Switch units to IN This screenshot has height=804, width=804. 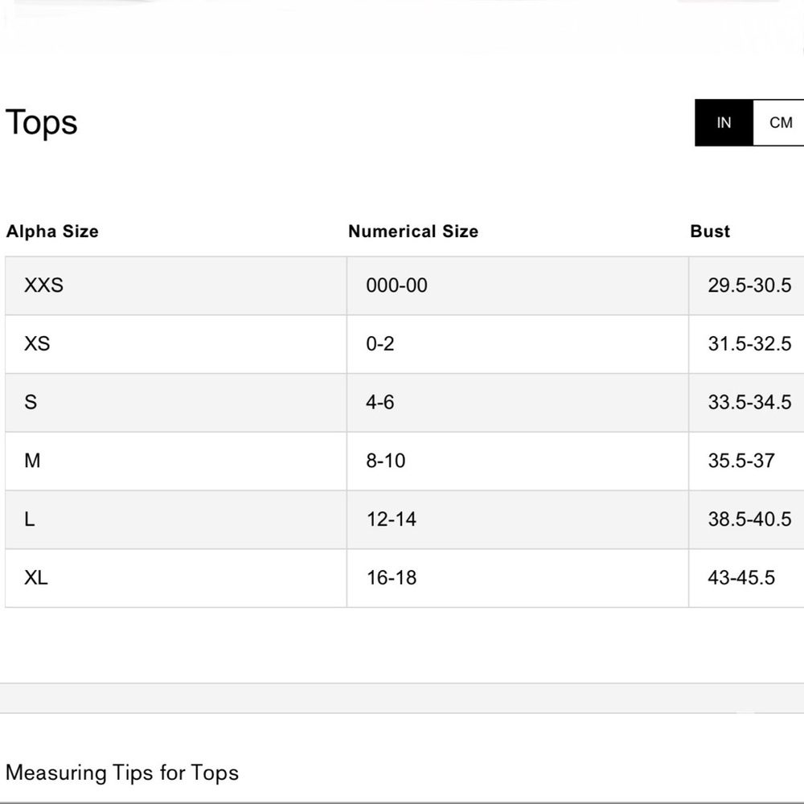[724, 122]
